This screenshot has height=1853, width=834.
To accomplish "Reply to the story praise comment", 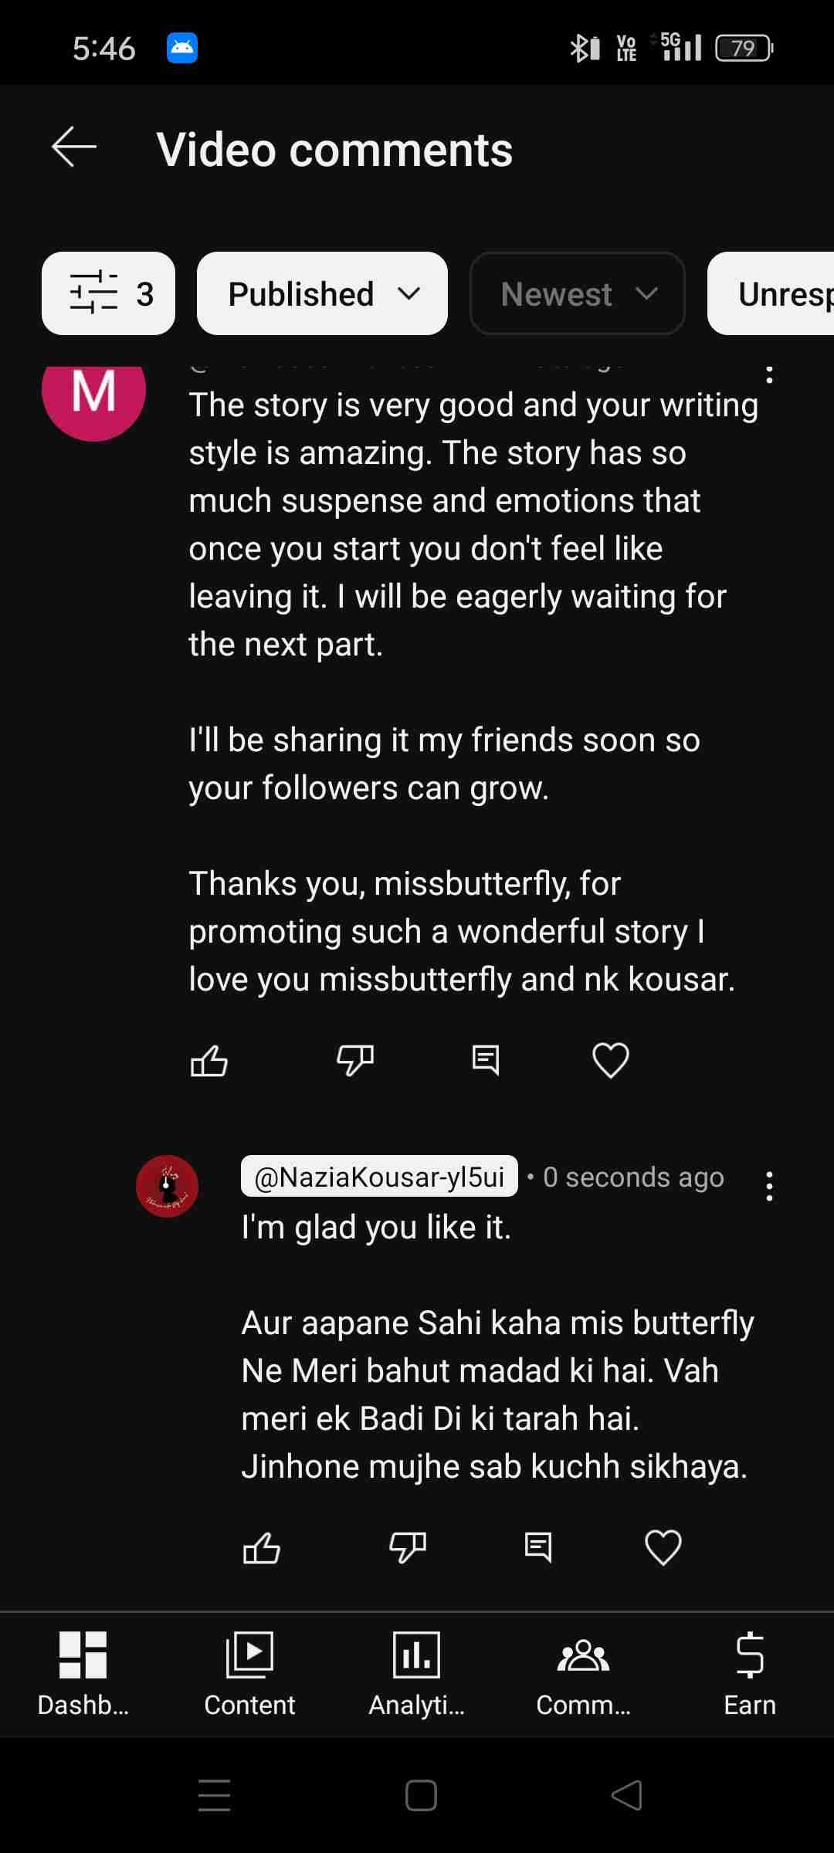I will click(486, 1060).
